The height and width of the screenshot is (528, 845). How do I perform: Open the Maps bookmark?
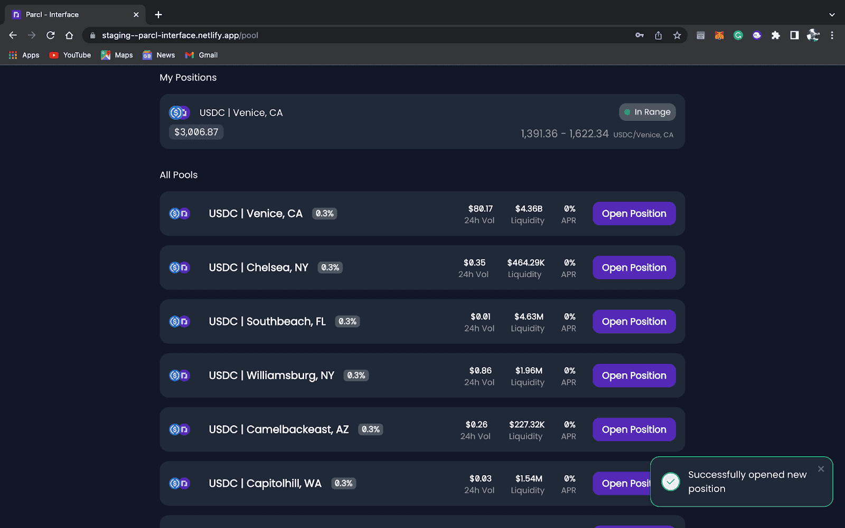tap(117, 55)
